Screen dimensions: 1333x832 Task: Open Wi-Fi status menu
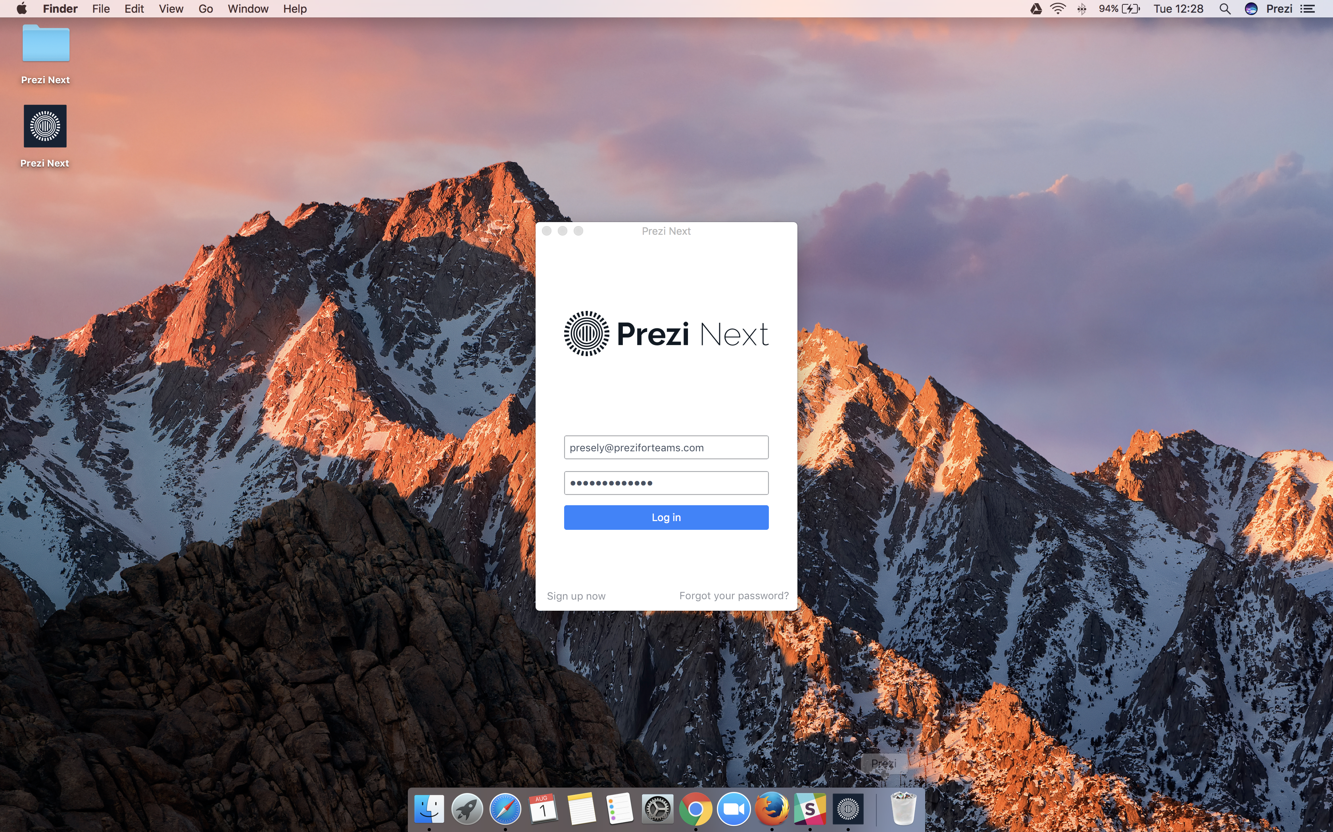click(1058, 9)
